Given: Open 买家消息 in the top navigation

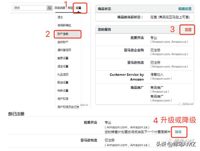Looking at the screenshot, I should [60, 8].
